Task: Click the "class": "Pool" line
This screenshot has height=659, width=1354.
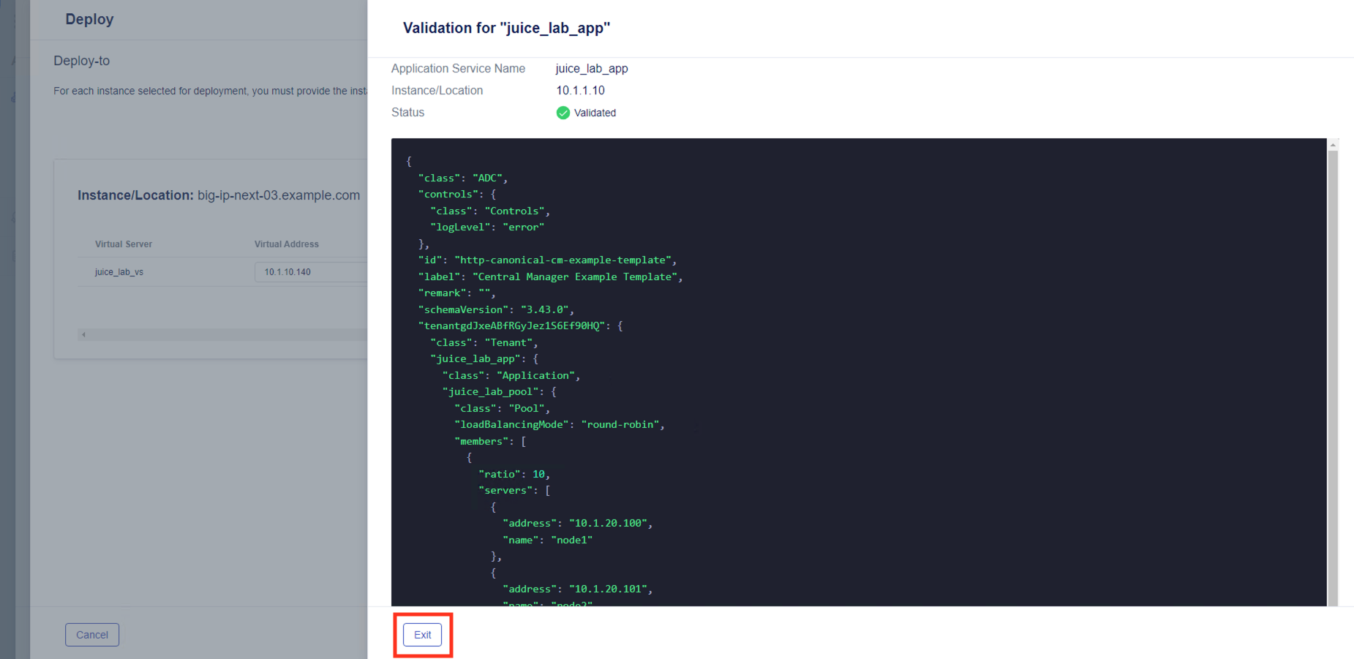Action: pyautogui.click(x=502, y=408)
